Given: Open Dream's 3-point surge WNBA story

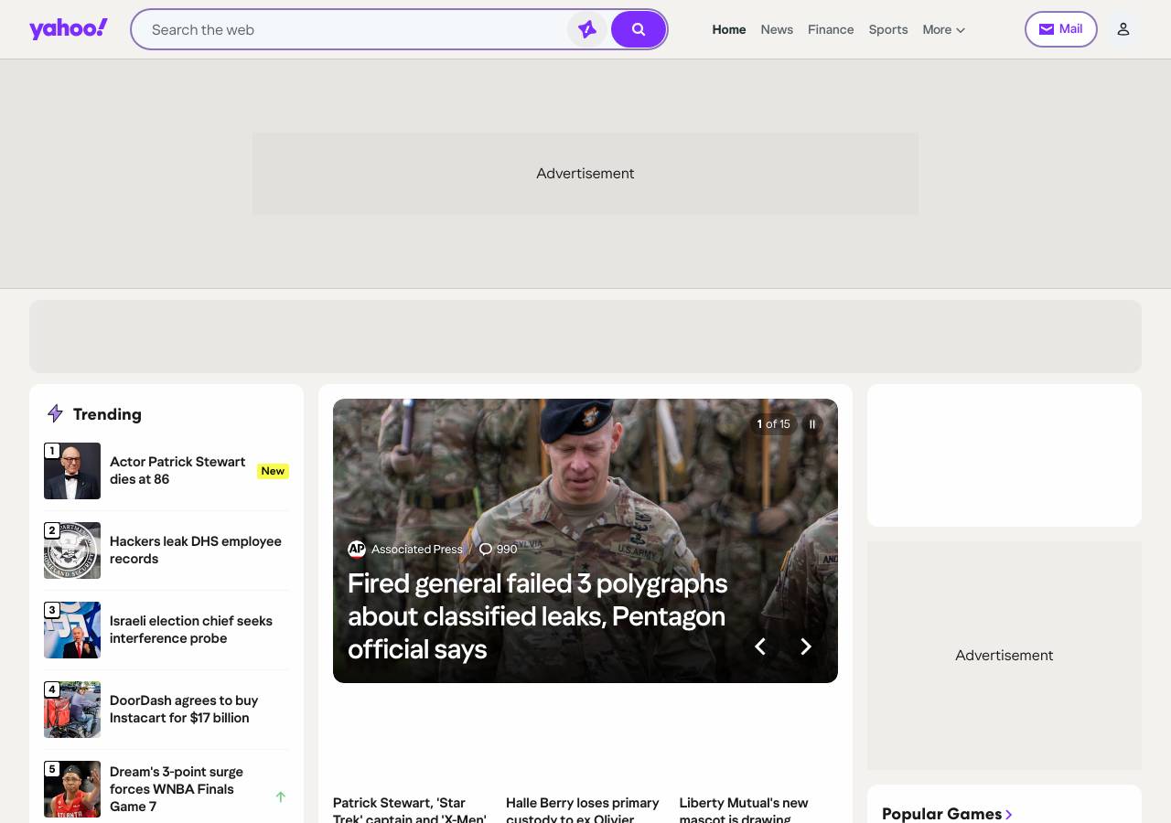Looking at the screenshot, I should click(177, 788).
